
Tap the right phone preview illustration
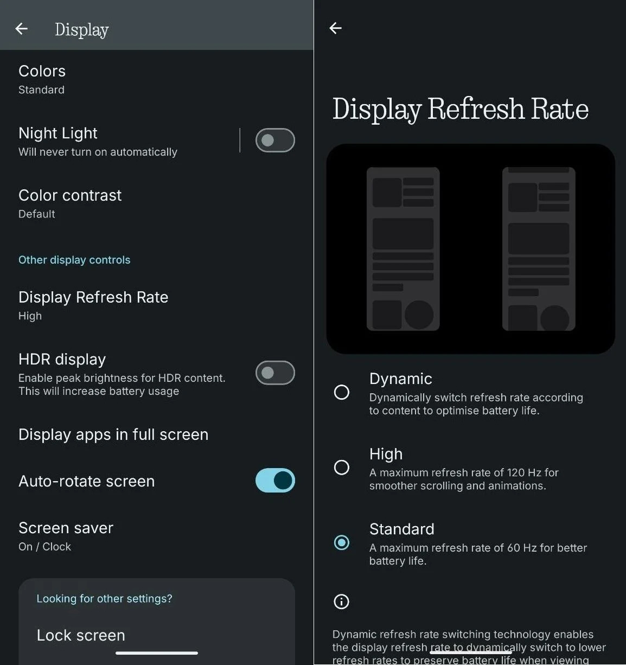(539, 249)
